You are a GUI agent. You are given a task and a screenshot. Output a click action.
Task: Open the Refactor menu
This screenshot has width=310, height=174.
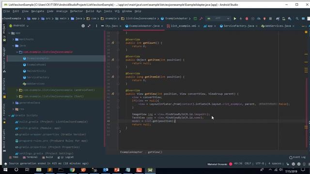click(x=77, y=11)
